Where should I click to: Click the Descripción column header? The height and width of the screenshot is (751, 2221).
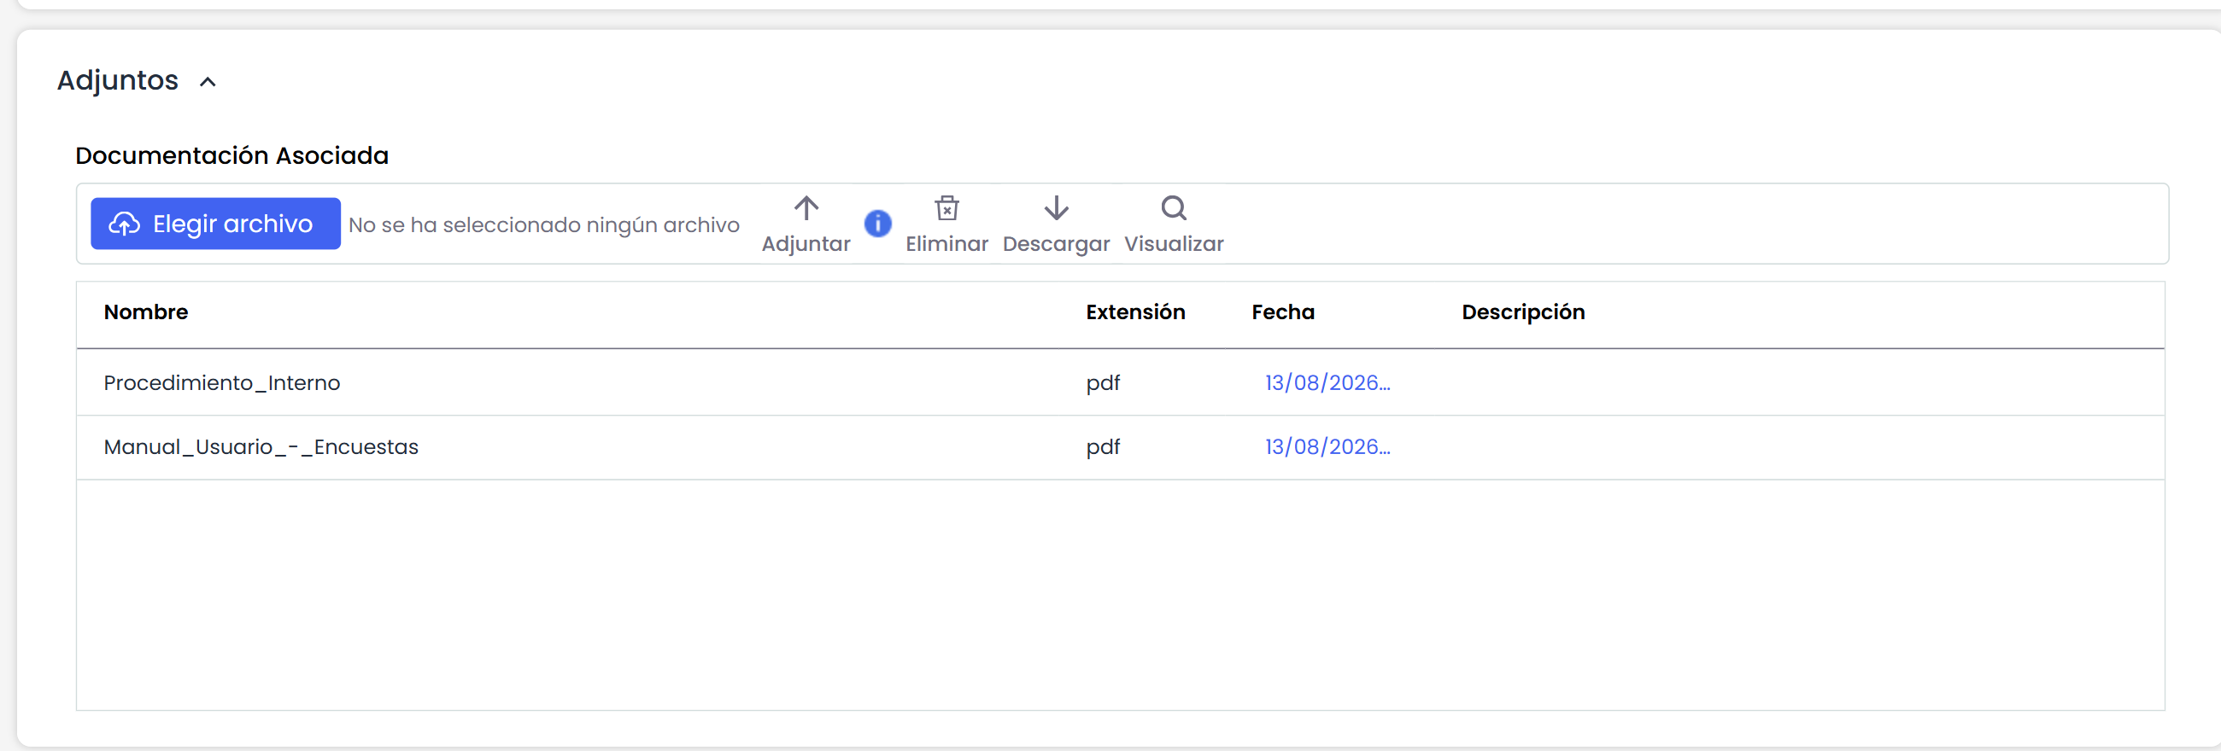[1522, 312]
